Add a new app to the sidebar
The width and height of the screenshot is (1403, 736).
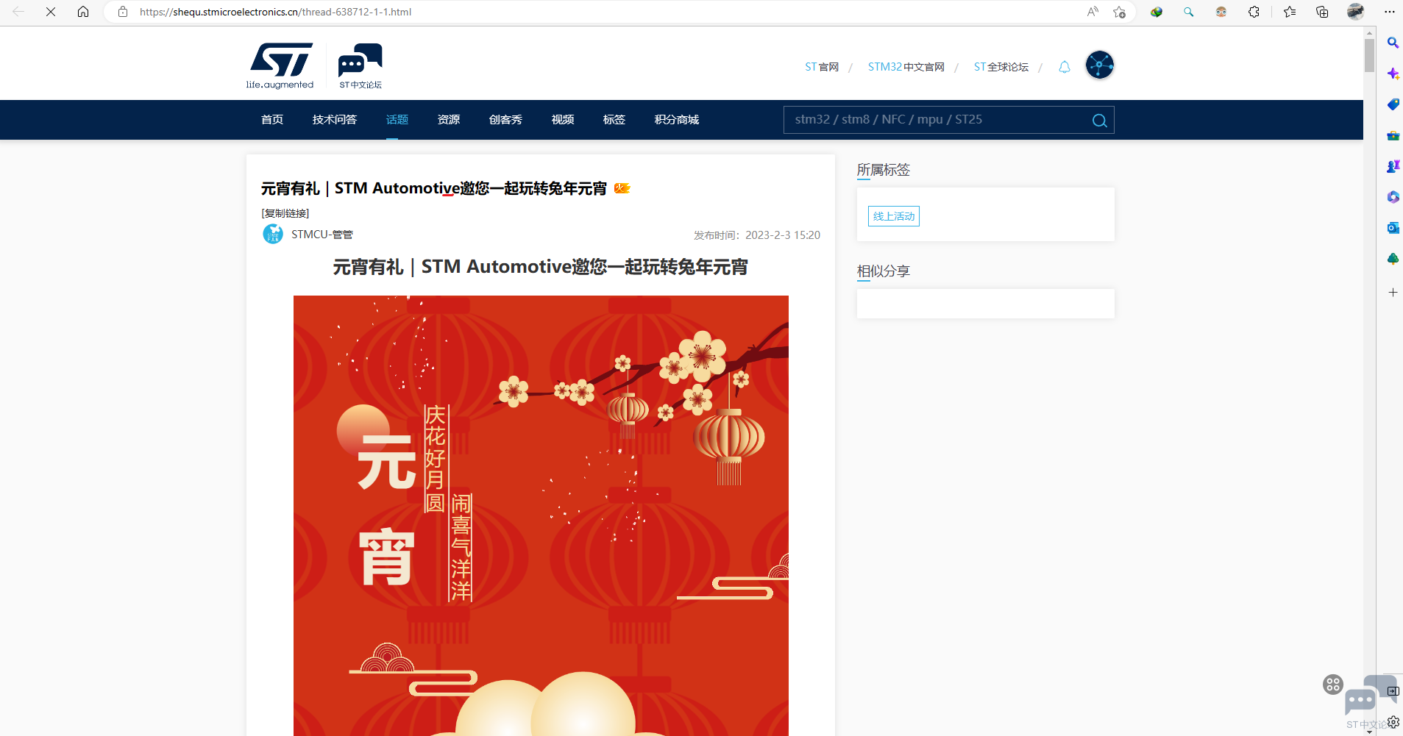pyautogui.click(x=1393, y=292)
